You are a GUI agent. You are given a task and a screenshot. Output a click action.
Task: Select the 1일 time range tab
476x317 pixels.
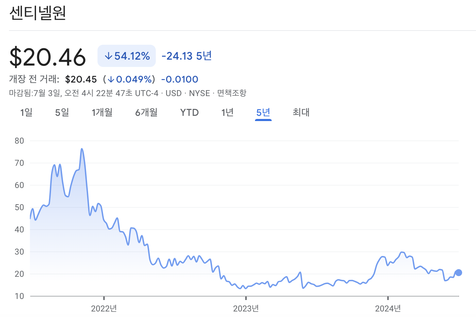[26, 112]
